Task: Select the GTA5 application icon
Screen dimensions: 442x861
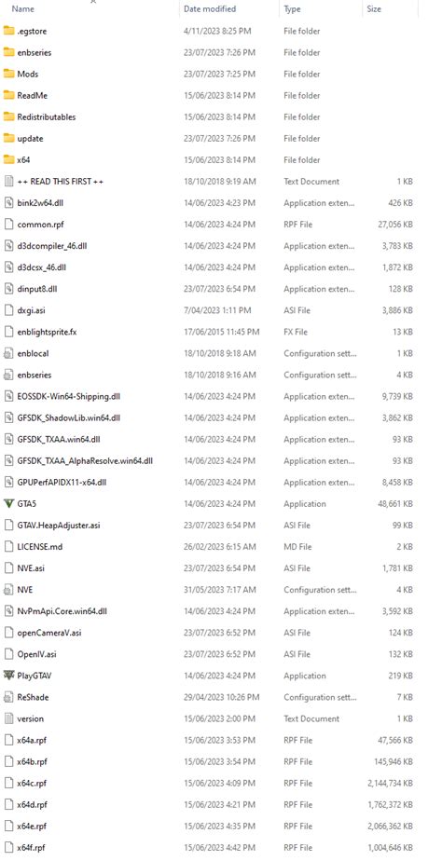Action: [8, 503]
